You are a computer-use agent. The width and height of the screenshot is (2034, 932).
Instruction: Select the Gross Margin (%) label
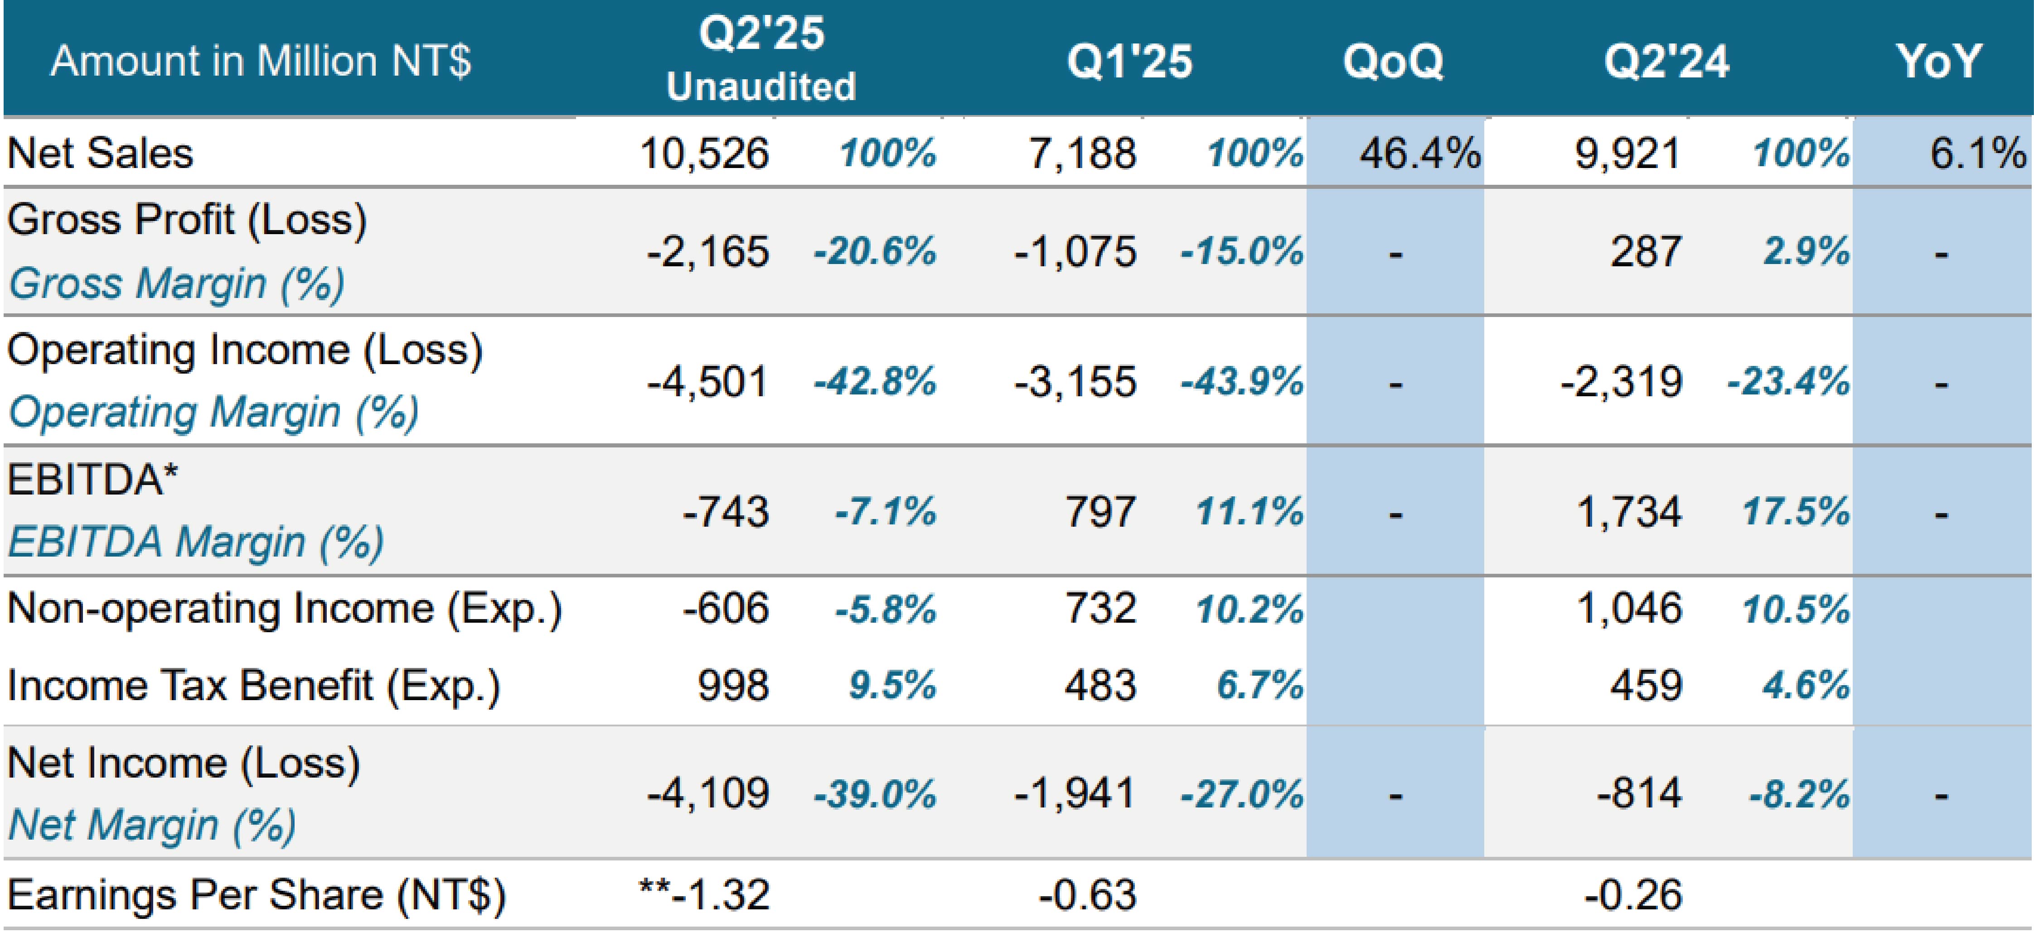click(177, 283)
